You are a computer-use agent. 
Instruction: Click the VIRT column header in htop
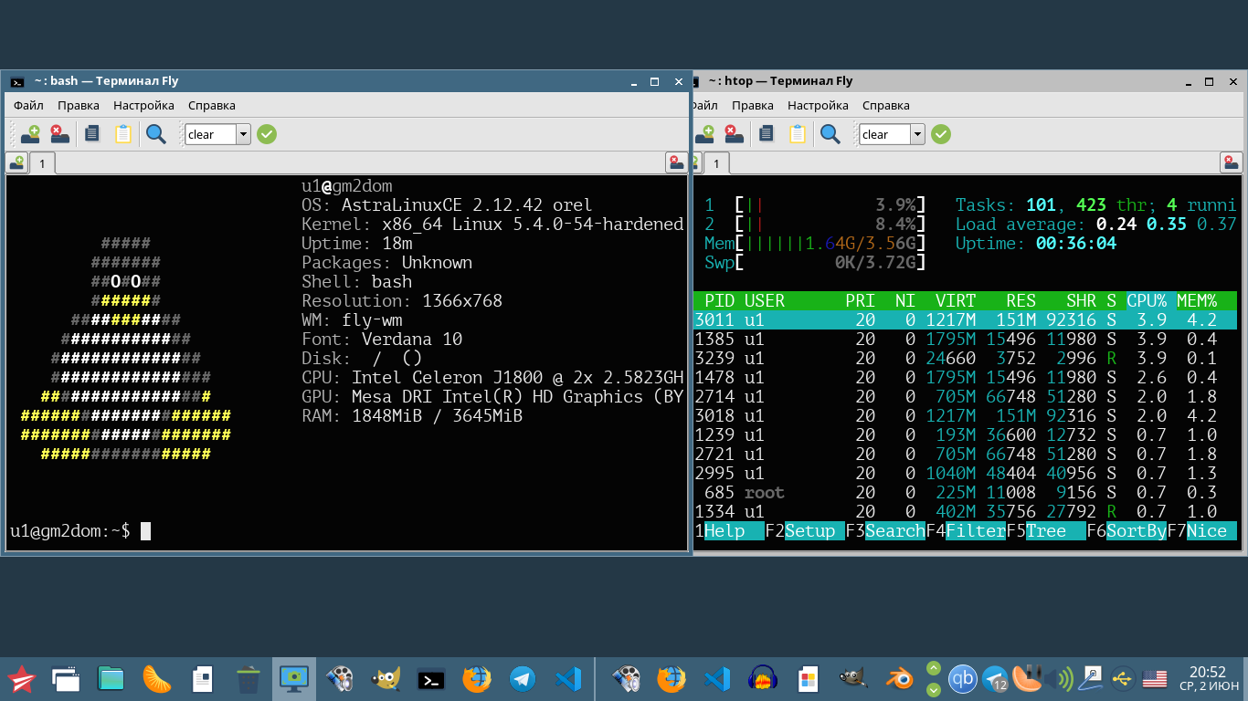tap(956, 300)
